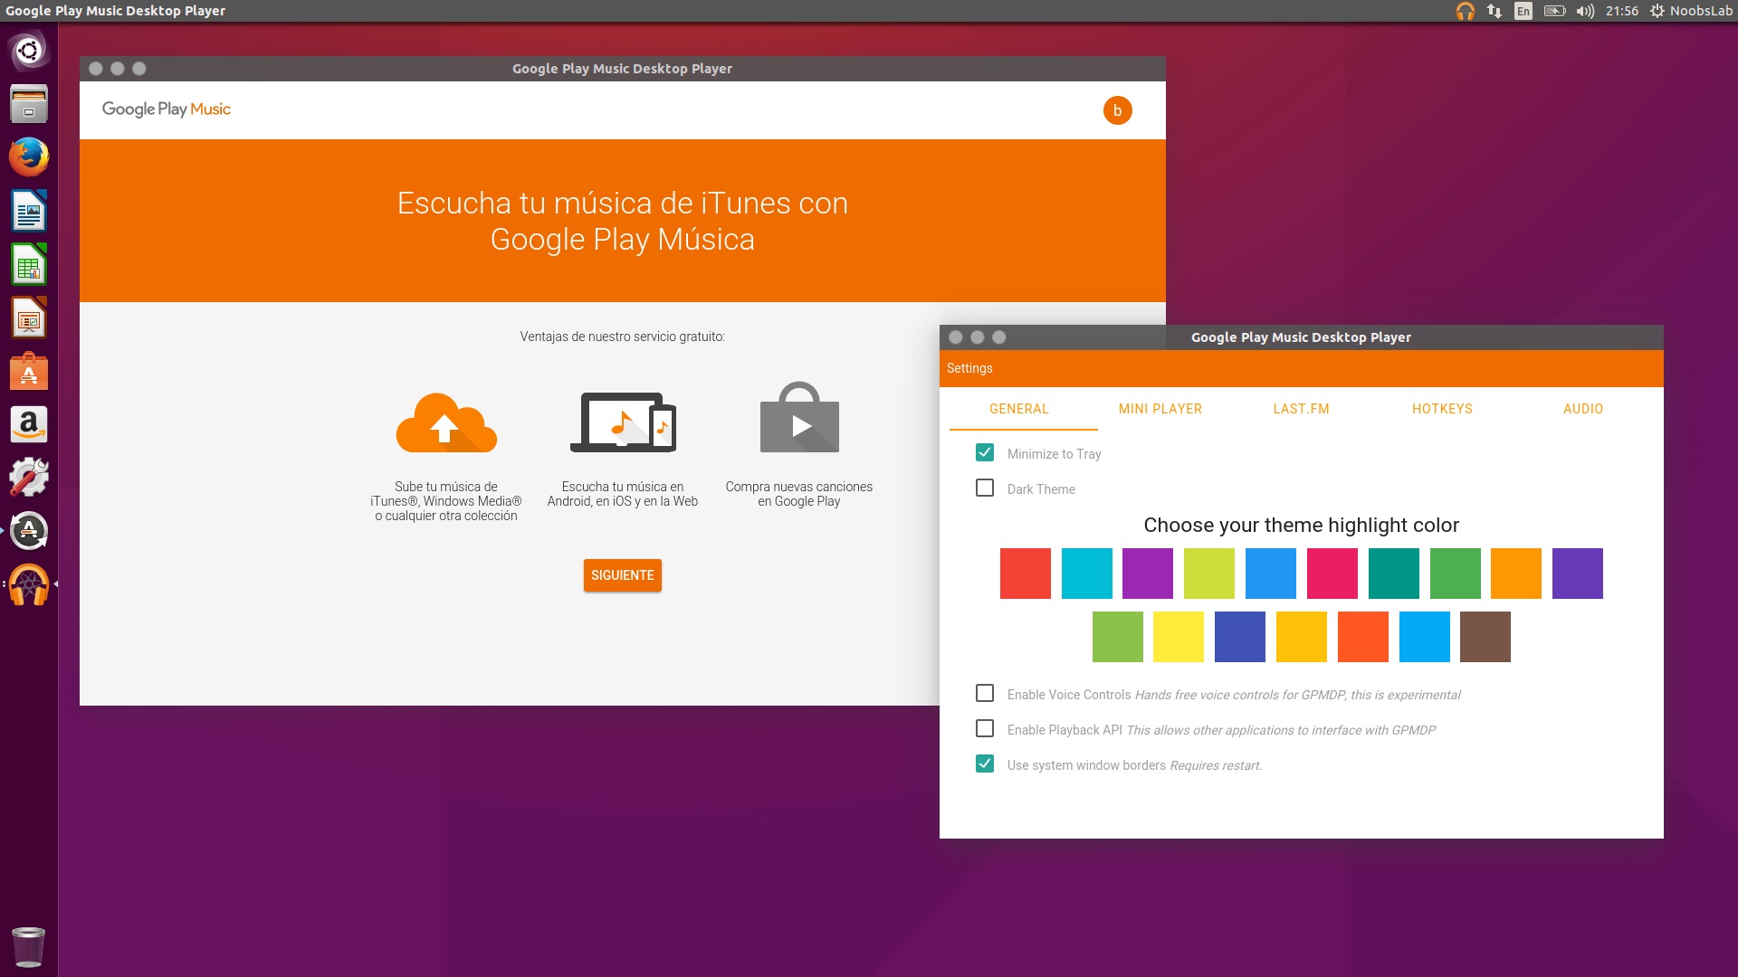1738x977 pixels.
Task: Open the HOTKEYS settings tab
Action: tap(1443, 409)
